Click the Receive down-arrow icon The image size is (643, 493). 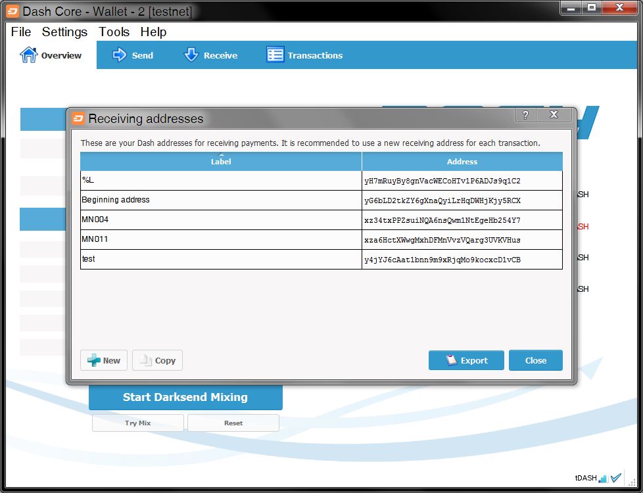click(191, 55)
